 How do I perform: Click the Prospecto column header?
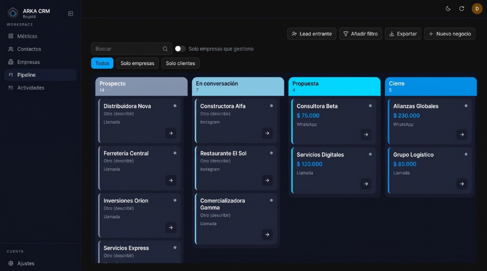coord(141,86)
